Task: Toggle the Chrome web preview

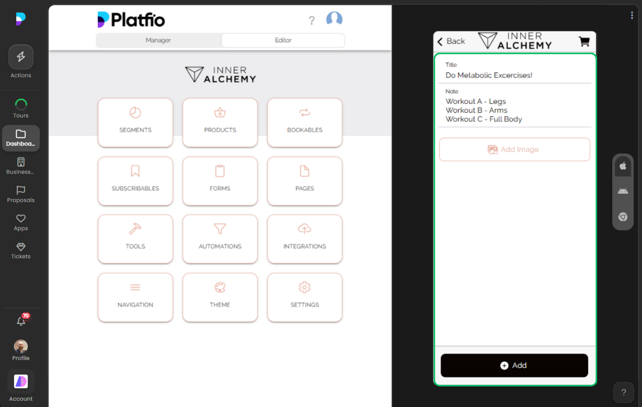Action: pos(623,217)
